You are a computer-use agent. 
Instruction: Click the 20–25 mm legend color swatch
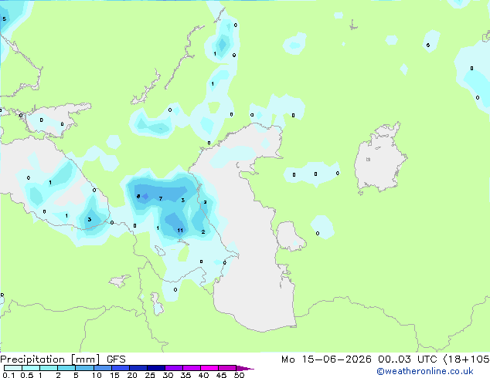(138, 368)
